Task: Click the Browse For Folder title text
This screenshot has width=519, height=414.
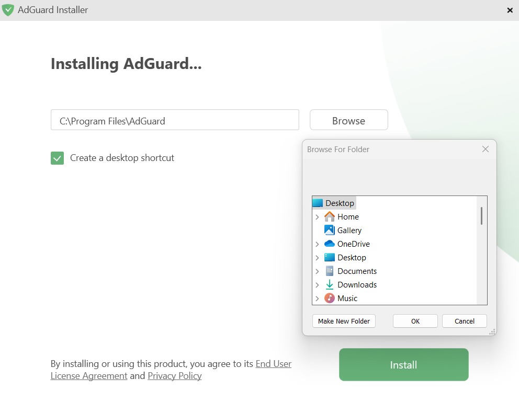Action: [x=339, y=149]
